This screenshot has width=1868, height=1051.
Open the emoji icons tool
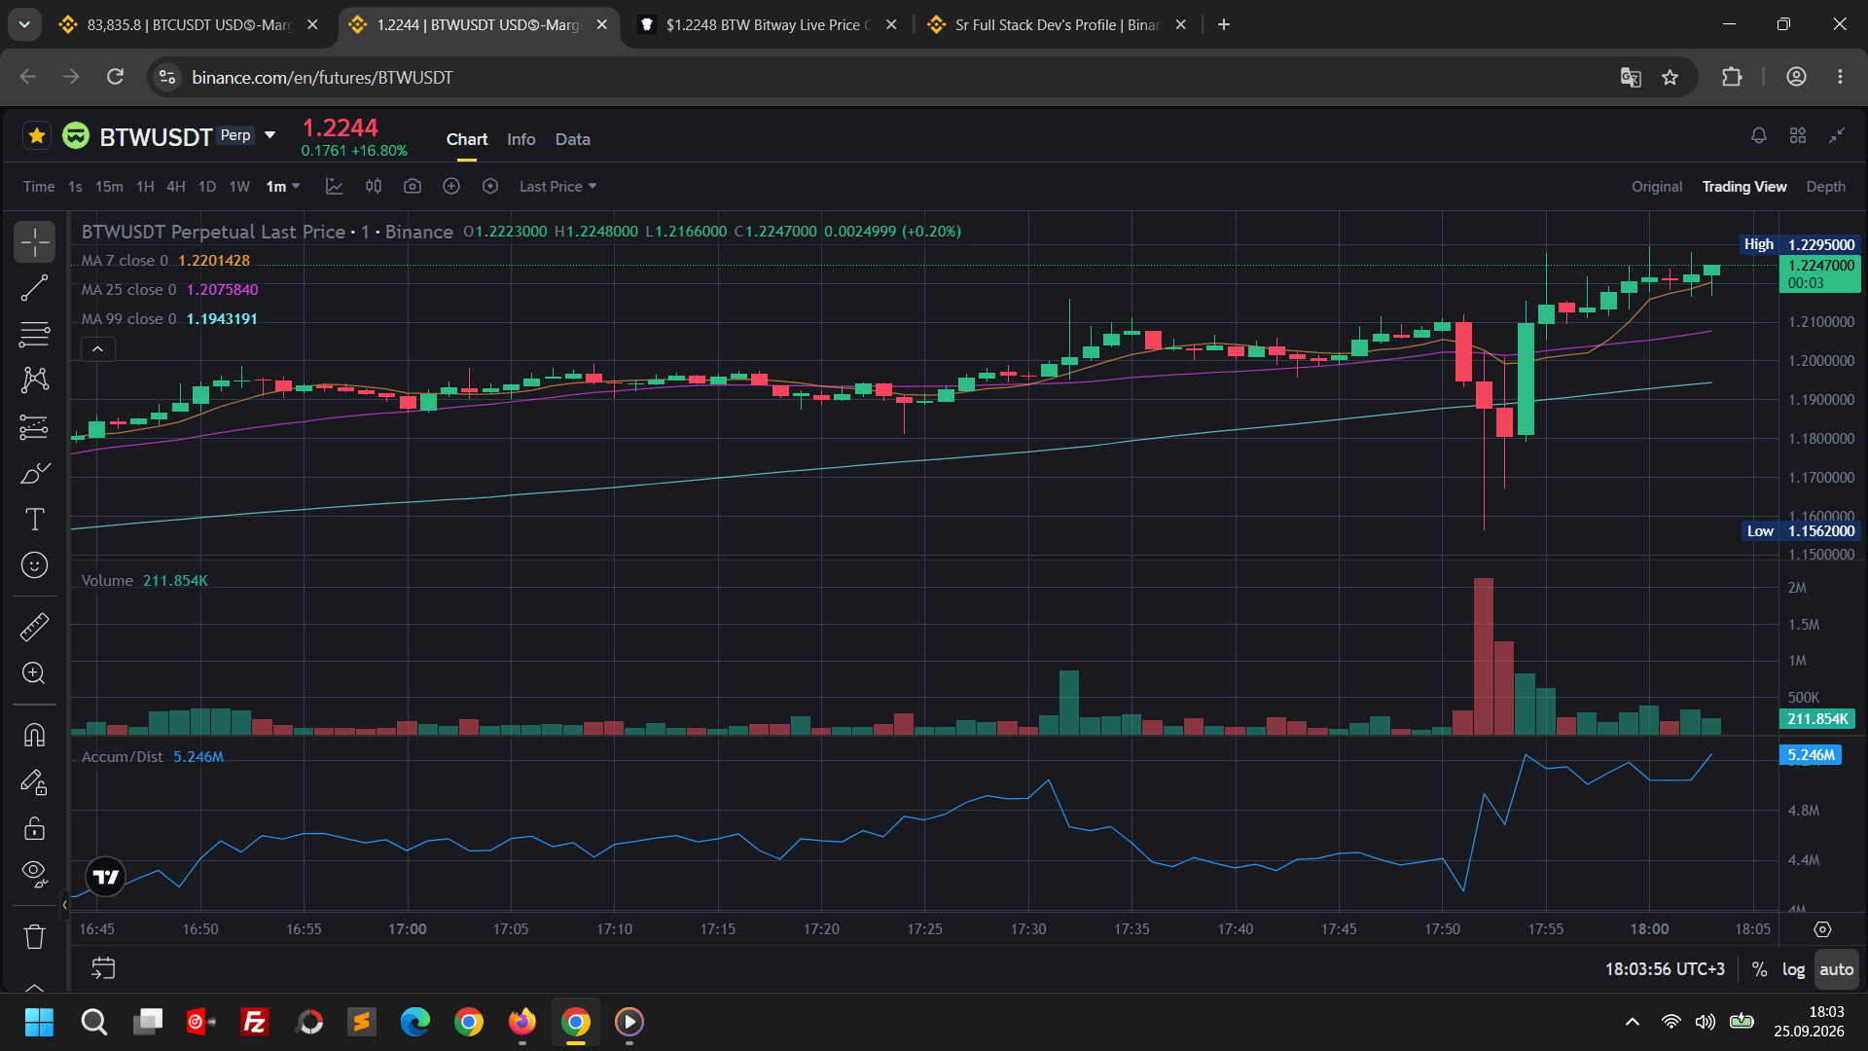coord(34,565)
